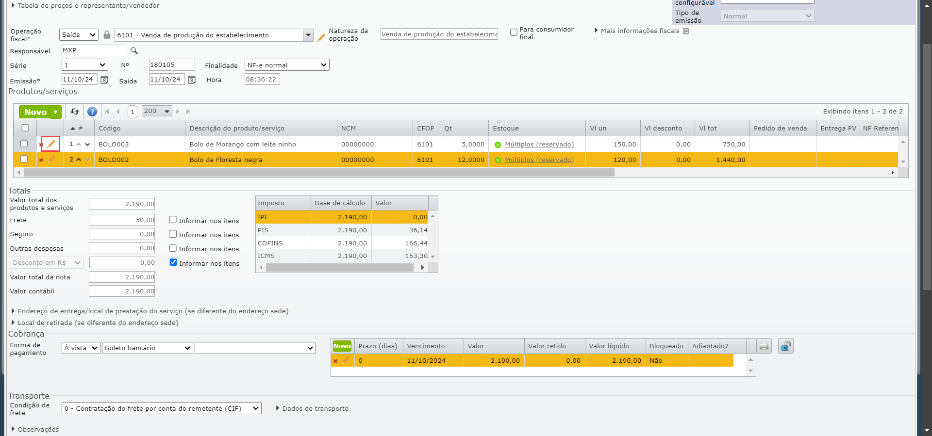Open the Saída operation type dropdown
932x436 pixels.
point(79,35)
